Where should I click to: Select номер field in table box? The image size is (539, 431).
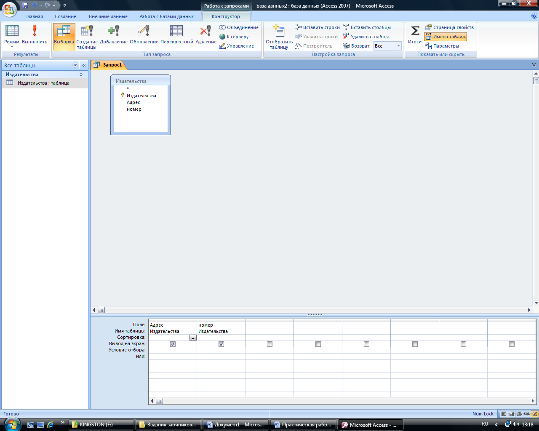tap(134, 109)
